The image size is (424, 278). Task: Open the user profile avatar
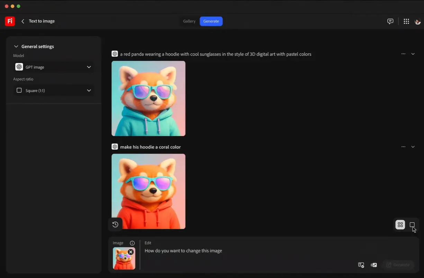pyautogui.click(x=417, y=21)
